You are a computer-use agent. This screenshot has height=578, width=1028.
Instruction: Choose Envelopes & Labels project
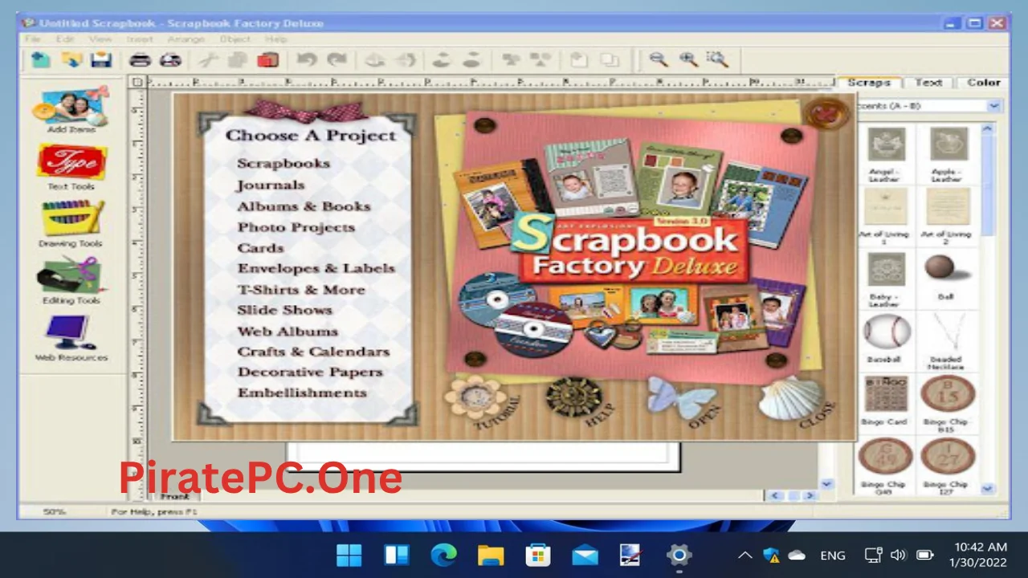[316, 268]
